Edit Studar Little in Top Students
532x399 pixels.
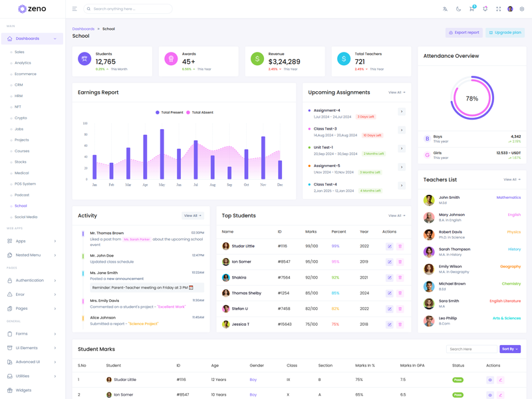click(x=390, y=246)
